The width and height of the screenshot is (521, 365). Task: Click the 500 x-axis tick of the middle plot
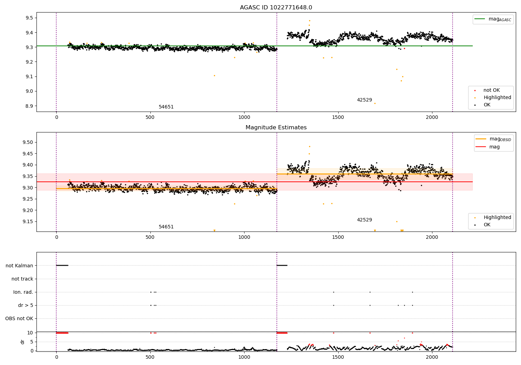(150, 237)
